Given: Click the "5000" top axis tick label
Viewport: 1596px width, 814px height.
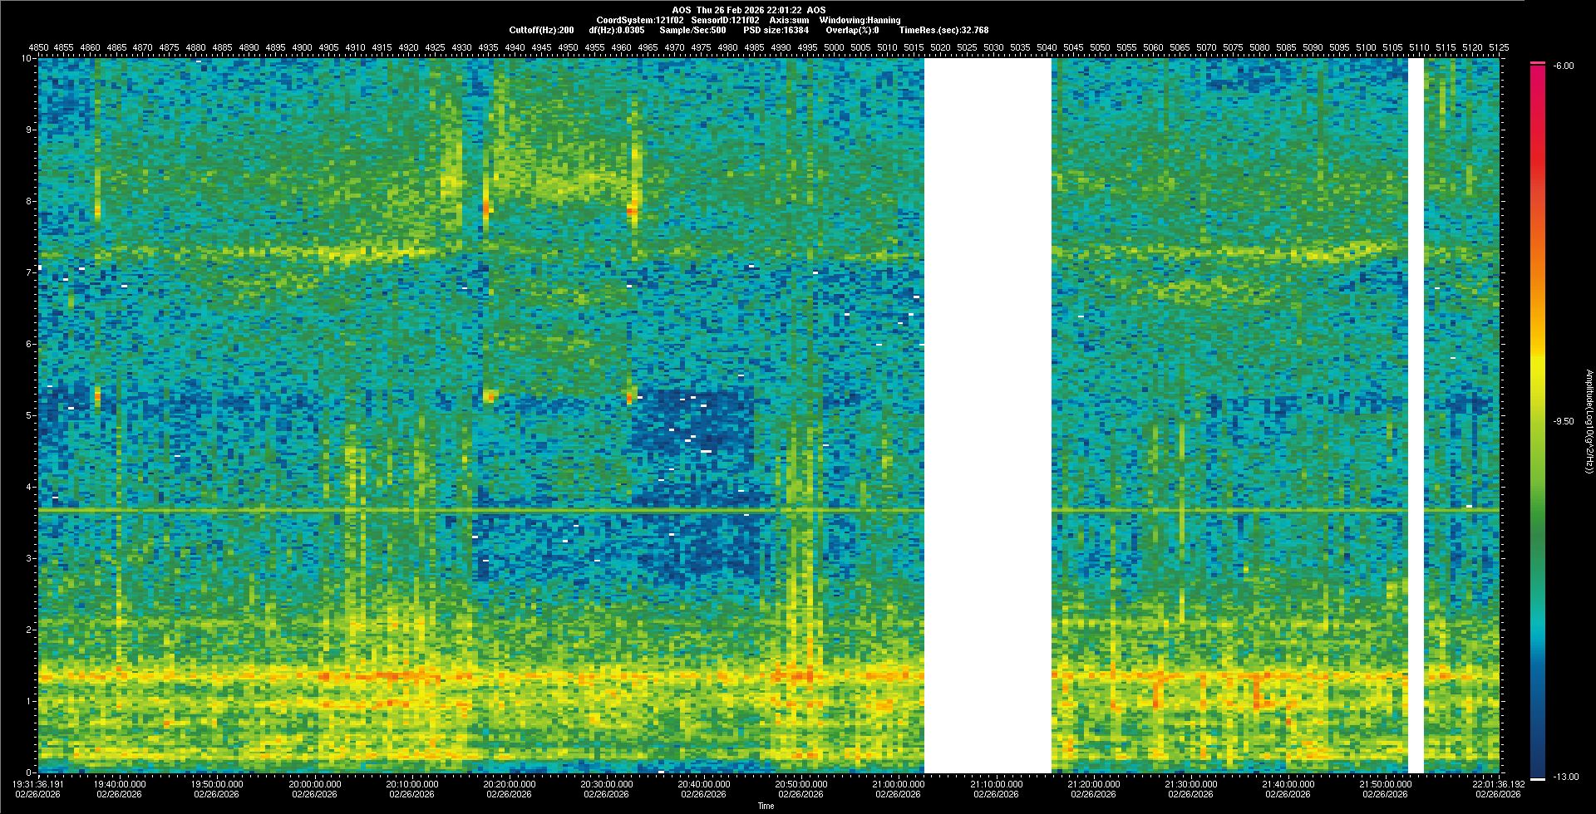Looking at the screenshot, I should (834, 48).
